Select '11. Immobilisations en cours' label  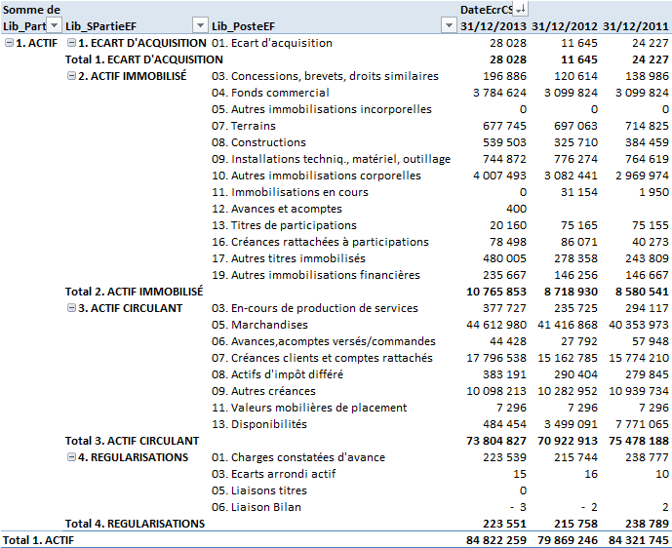coord(290,192)
